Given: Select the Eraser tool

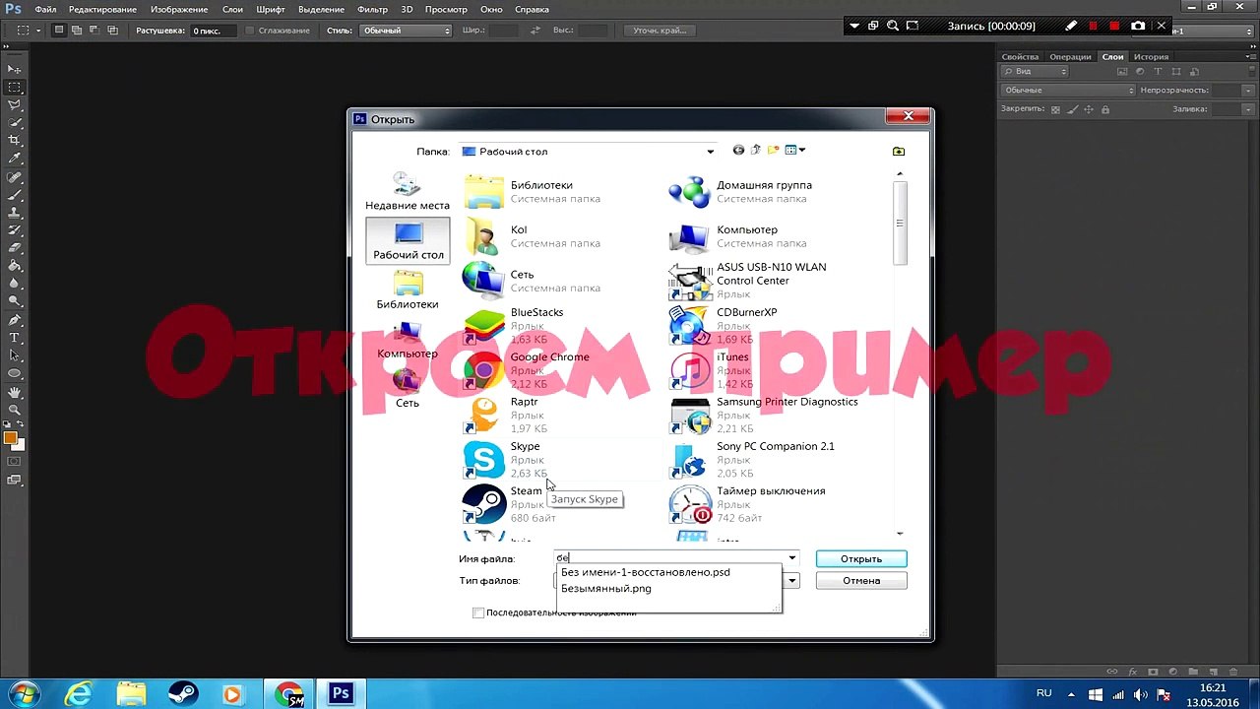Looking at the screenshot, I should (x=15, y=247).
